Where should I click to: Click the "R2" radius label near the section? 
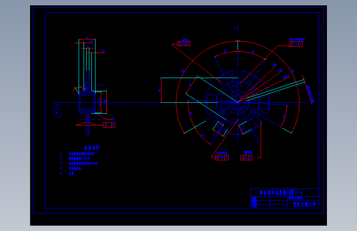point(113,118)
